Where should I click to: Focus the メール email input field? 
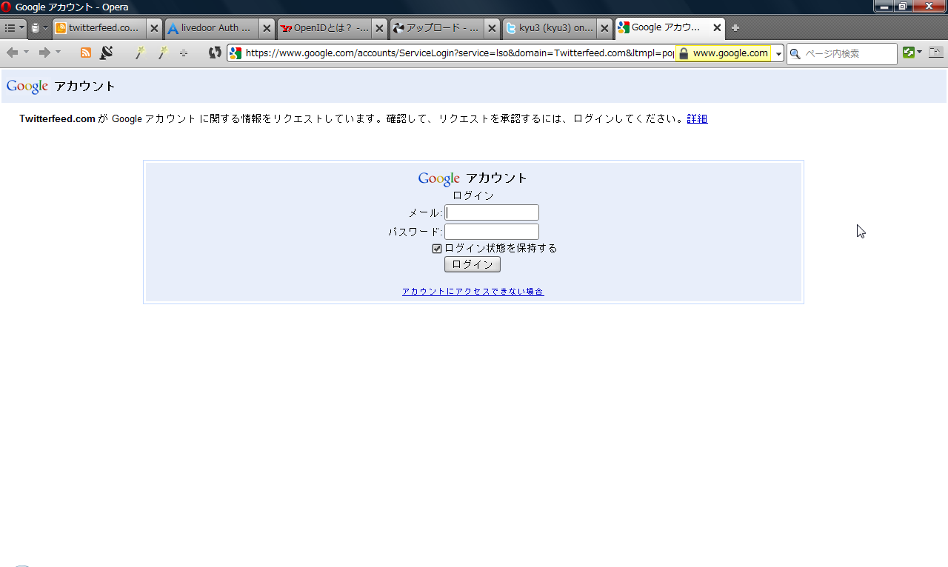(x=492, y=212)
